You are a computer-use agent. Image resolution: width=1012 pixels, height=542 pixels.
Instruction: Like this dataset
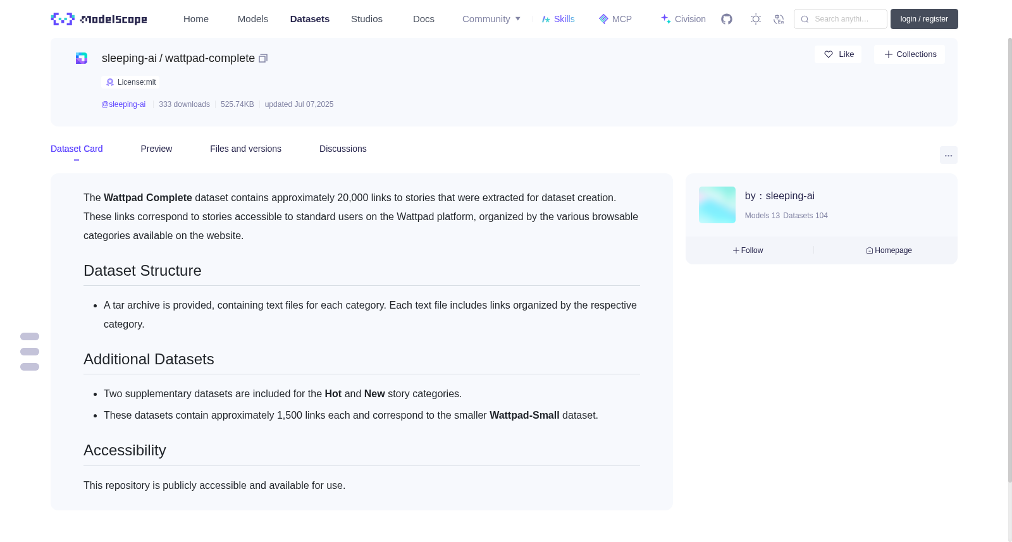838,54
